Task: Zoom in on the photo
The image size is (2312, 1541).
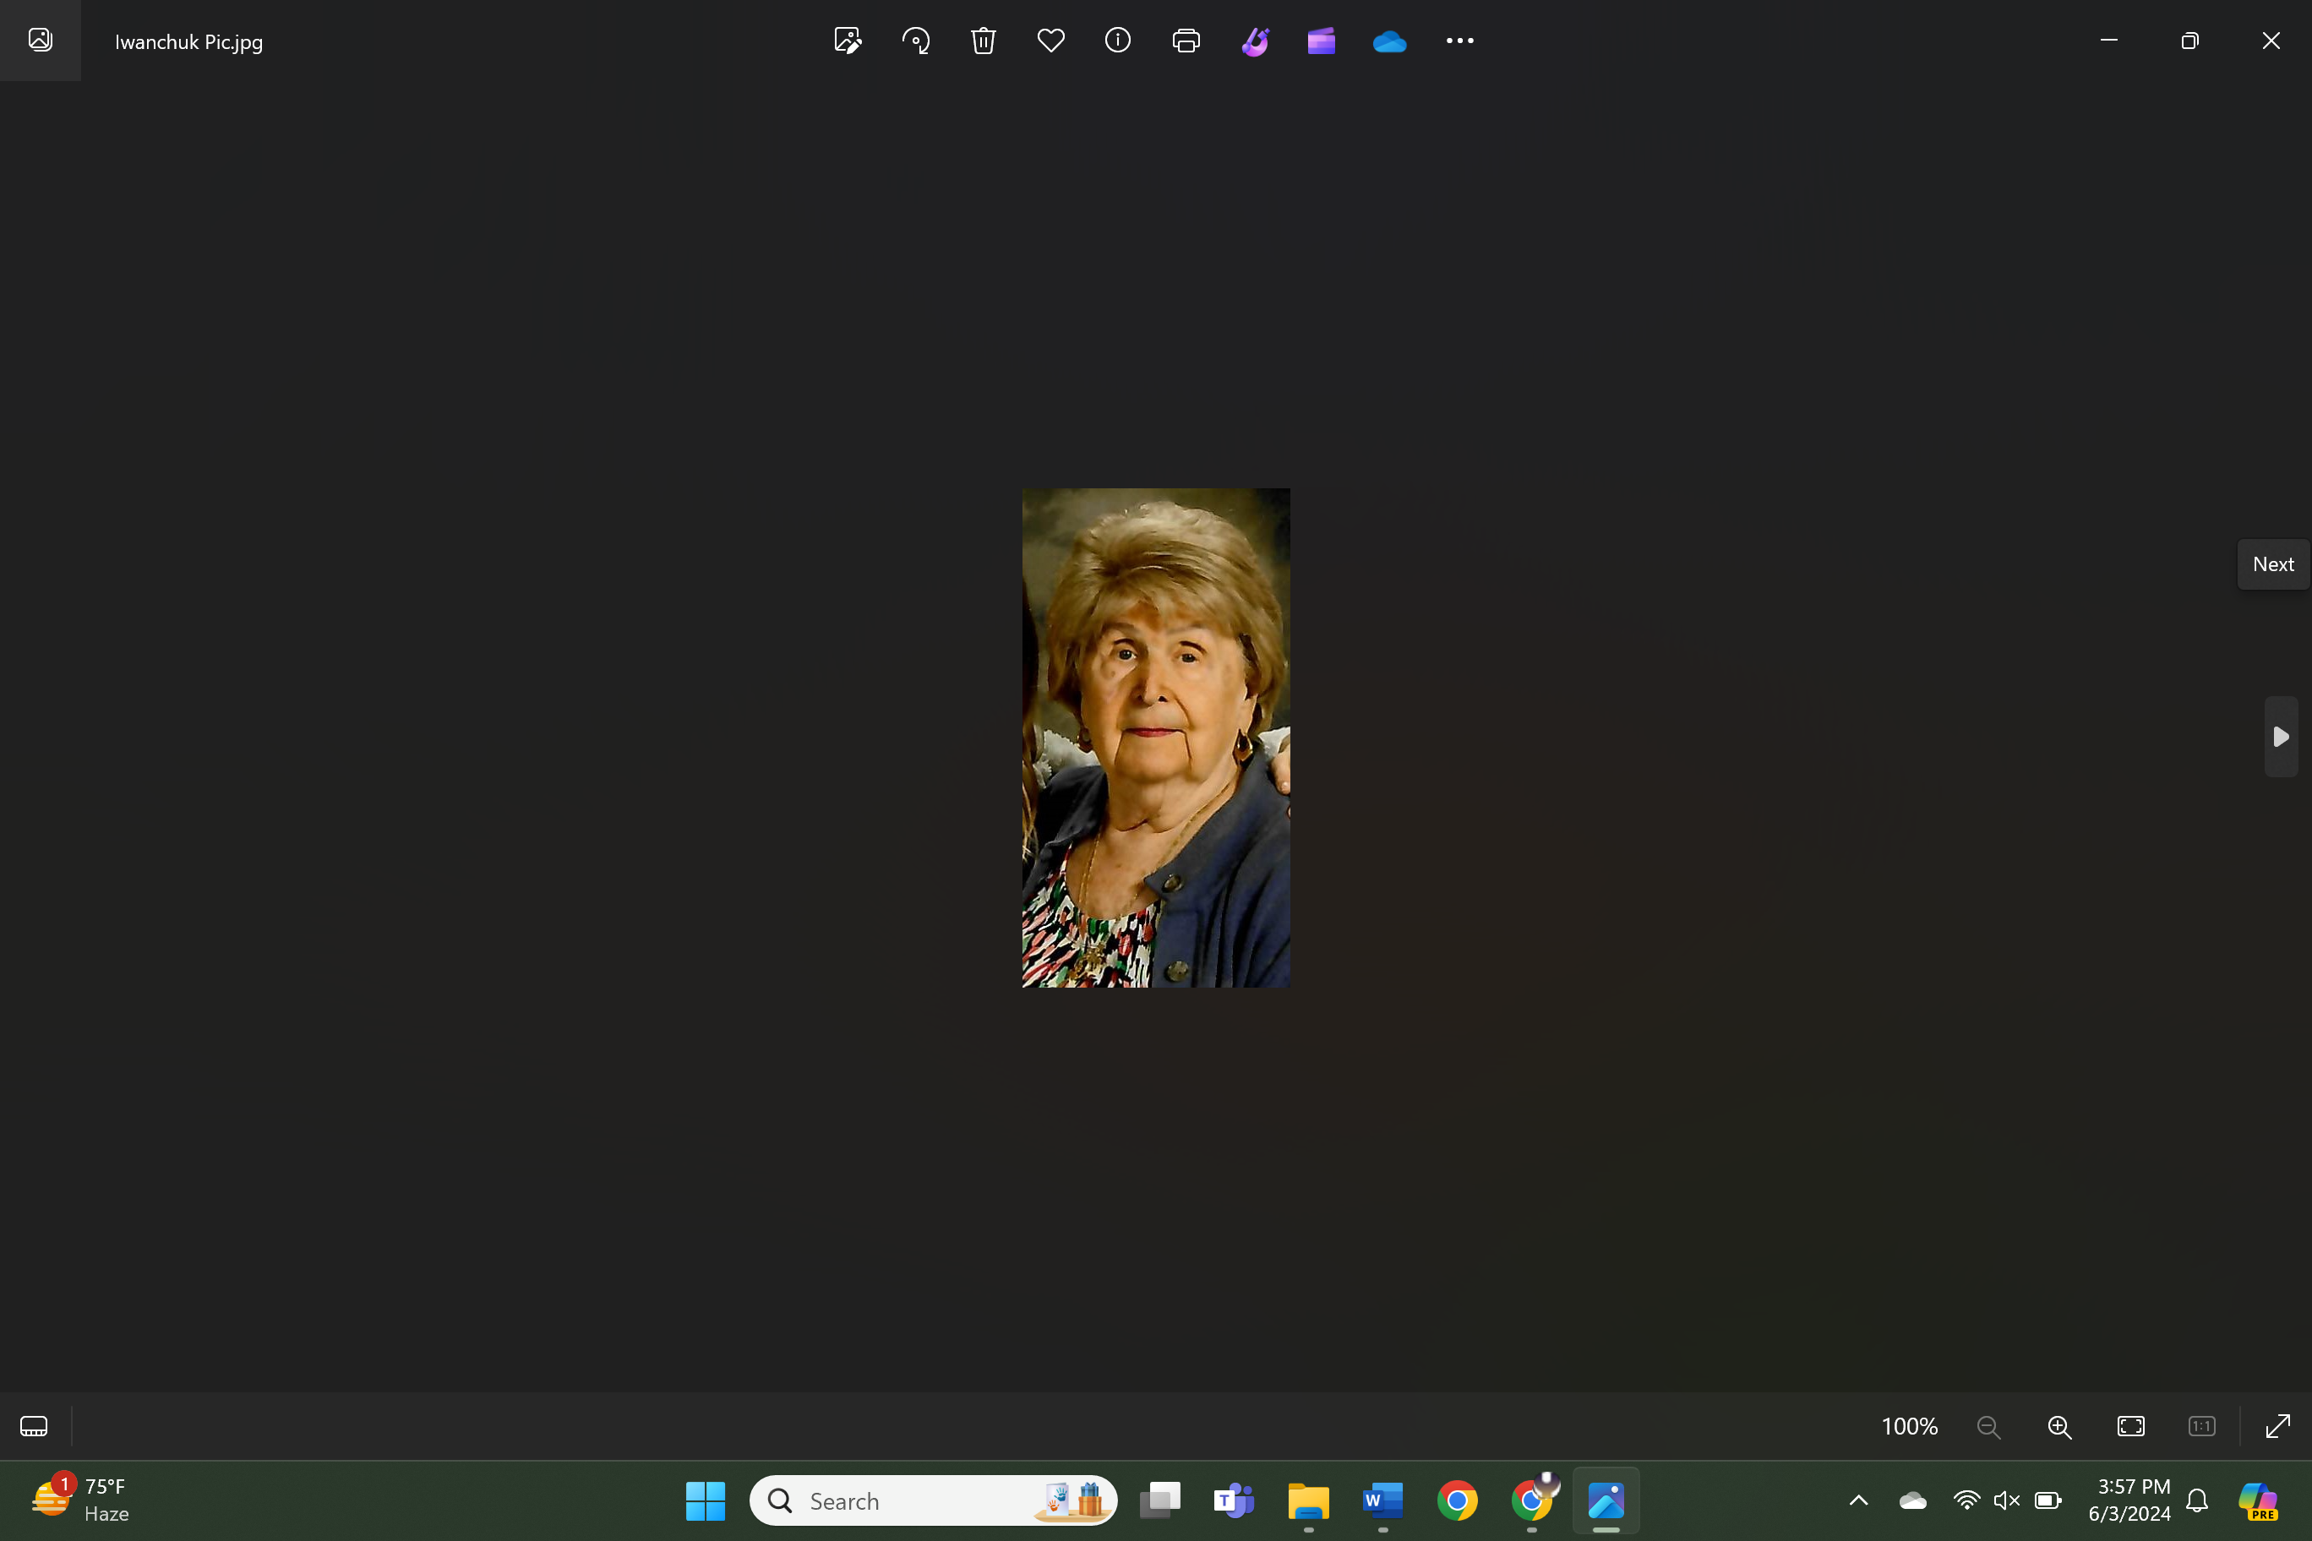Action: 2059,1426
